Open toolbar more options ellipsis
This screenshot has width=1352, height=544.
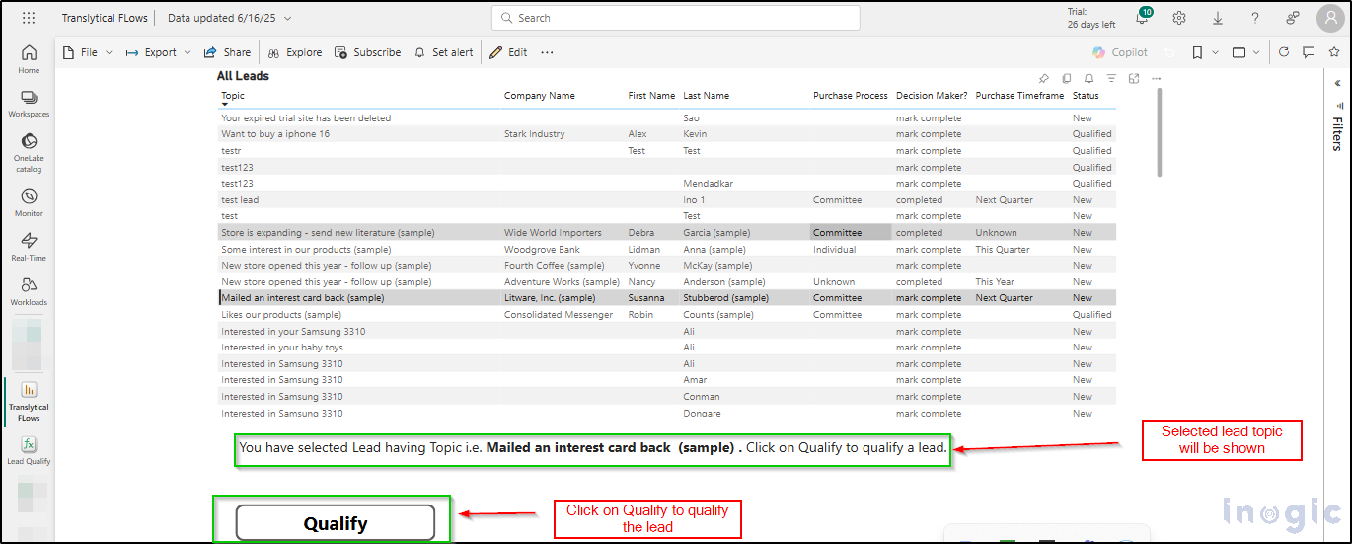click(x=547, y=52)
